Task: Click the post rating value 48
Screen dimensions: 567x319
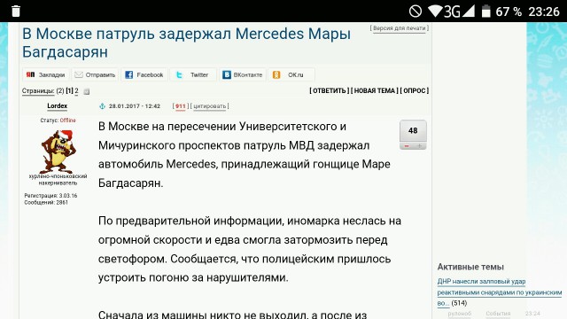Action: pyautogui.click(x=413, y=130)
